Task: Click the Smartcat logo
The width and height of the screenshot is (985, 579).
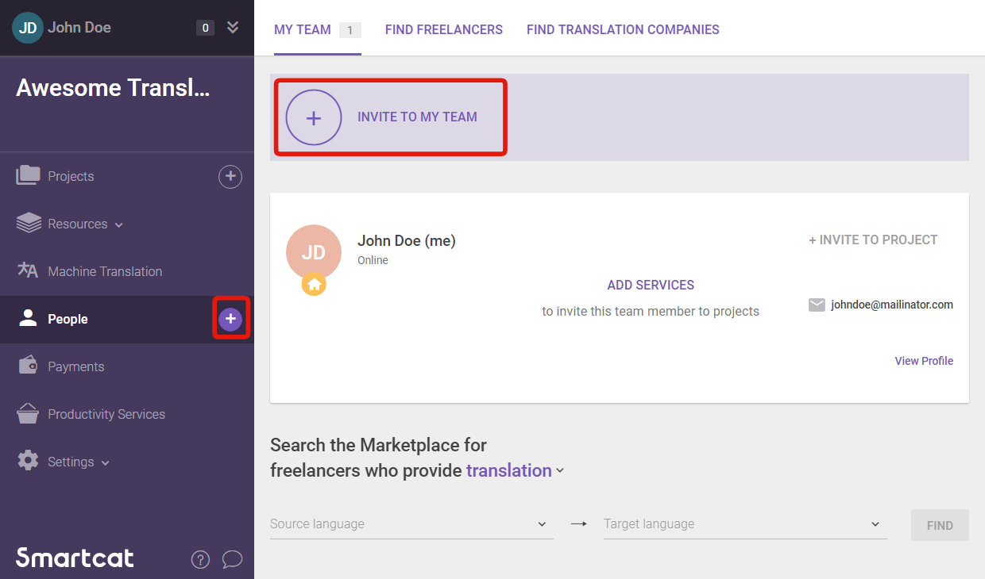Action: (74, 558)
